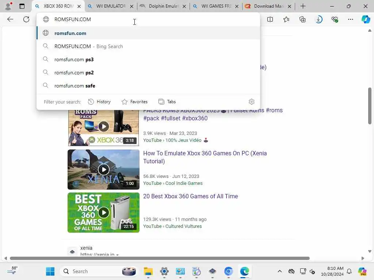The height and width of the screenshot is (280, 374).
Task: Open the OneDrive tray icon
Action: 291,271
